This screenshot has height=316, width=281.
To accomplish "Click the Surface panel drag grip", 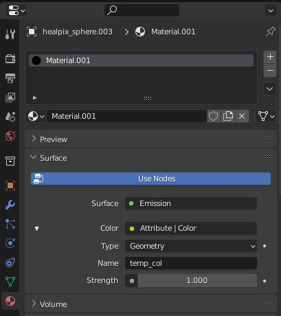I will tap(269, 157).
